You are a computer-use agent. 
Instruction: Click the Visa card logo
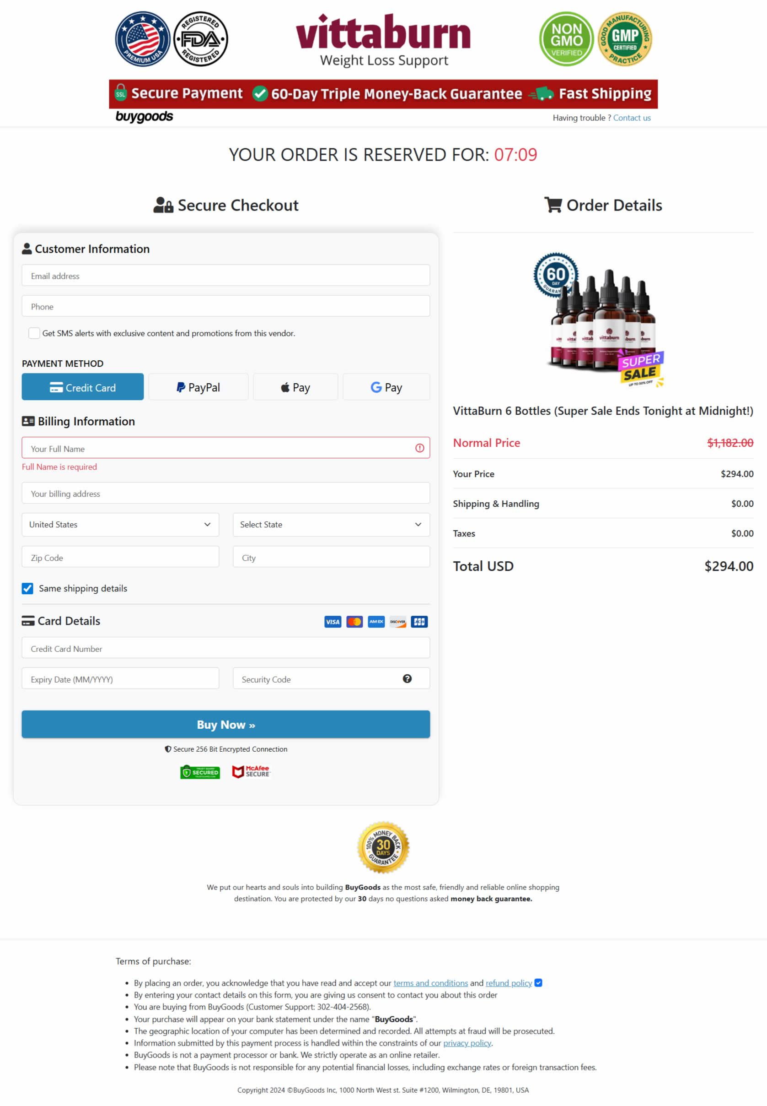333,622
